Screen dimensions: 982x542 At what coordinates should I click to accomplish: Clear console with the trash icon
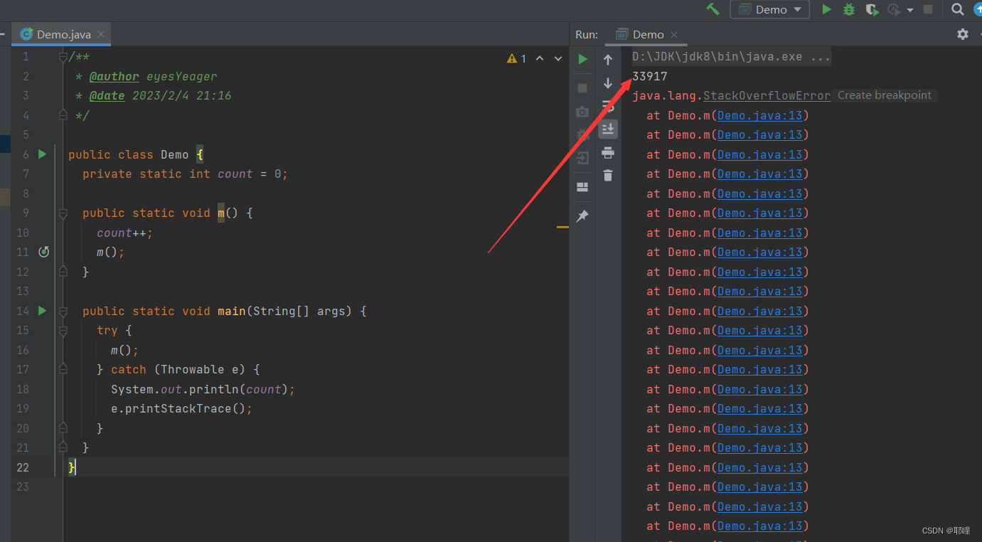click(x=608, y=175)
